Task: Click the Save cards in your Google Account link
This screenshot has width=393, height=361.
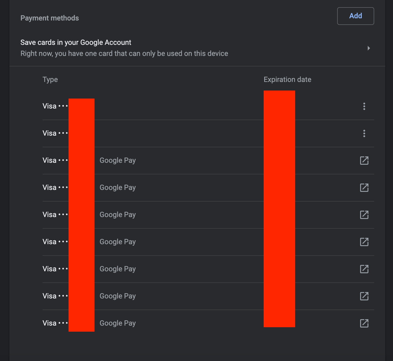Action: click(76, 42)
